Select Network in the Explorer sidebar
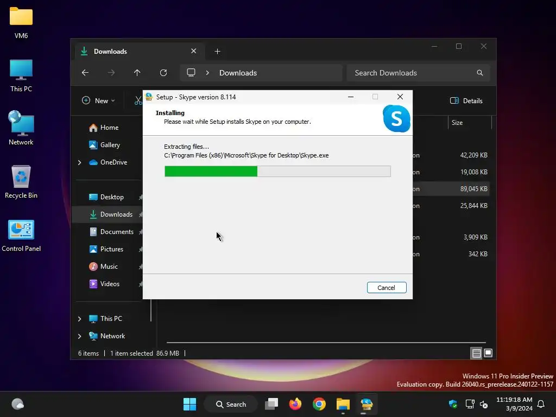 [107, 336]
